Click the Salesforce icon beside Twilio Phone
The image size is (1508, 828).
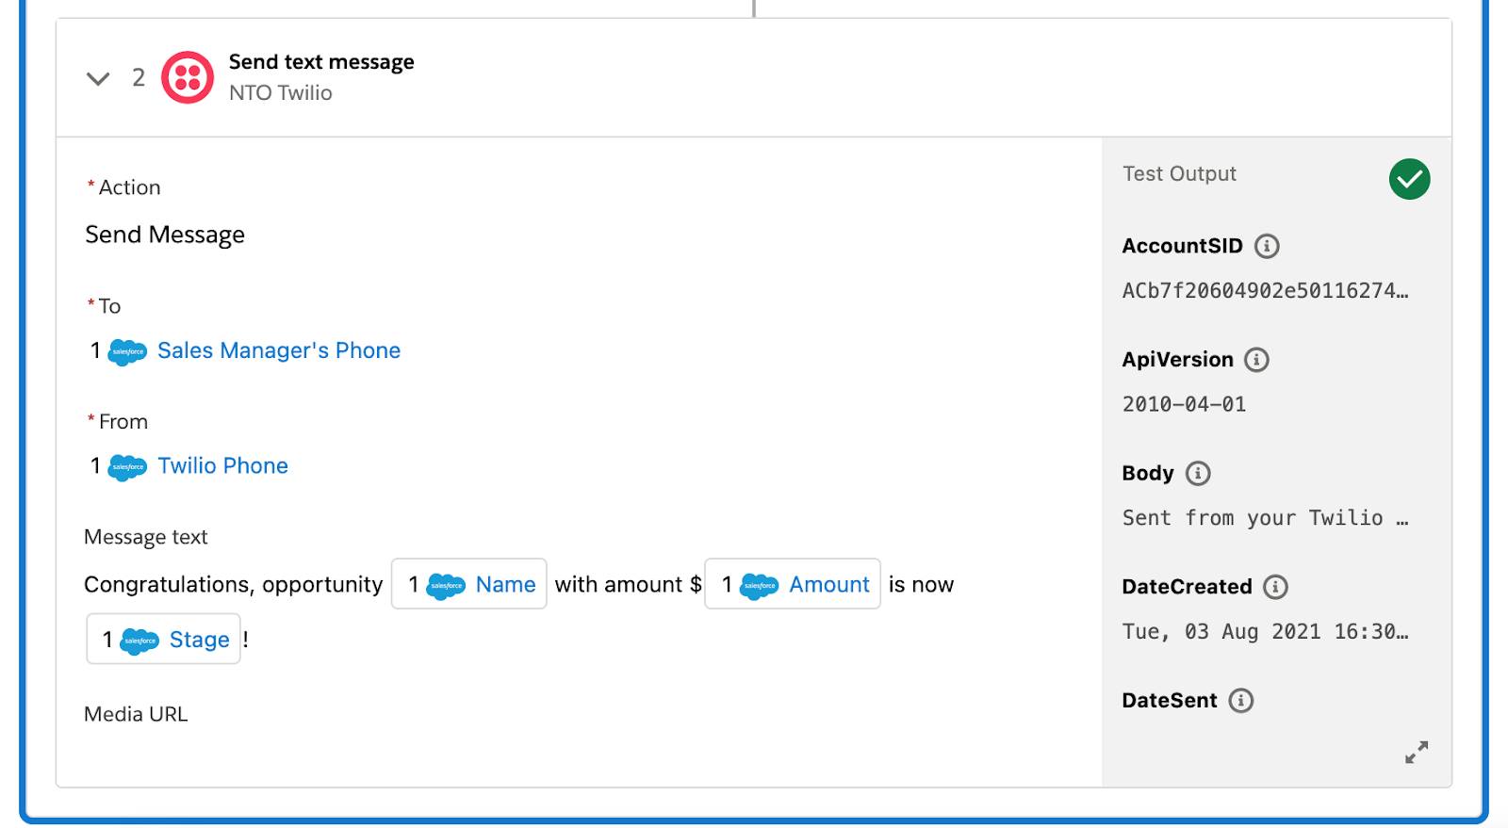click(127, 467)
